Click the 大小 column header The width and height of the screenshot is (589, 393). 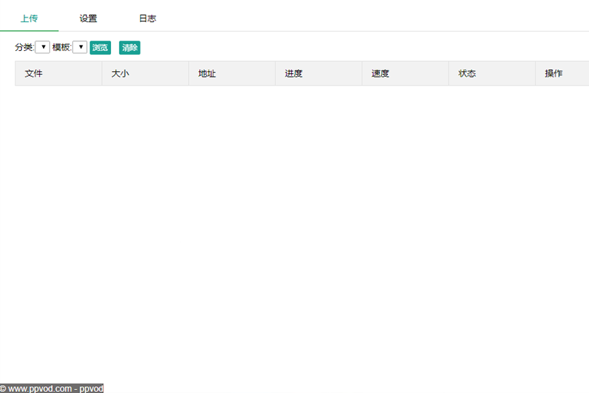click(145, 73)
